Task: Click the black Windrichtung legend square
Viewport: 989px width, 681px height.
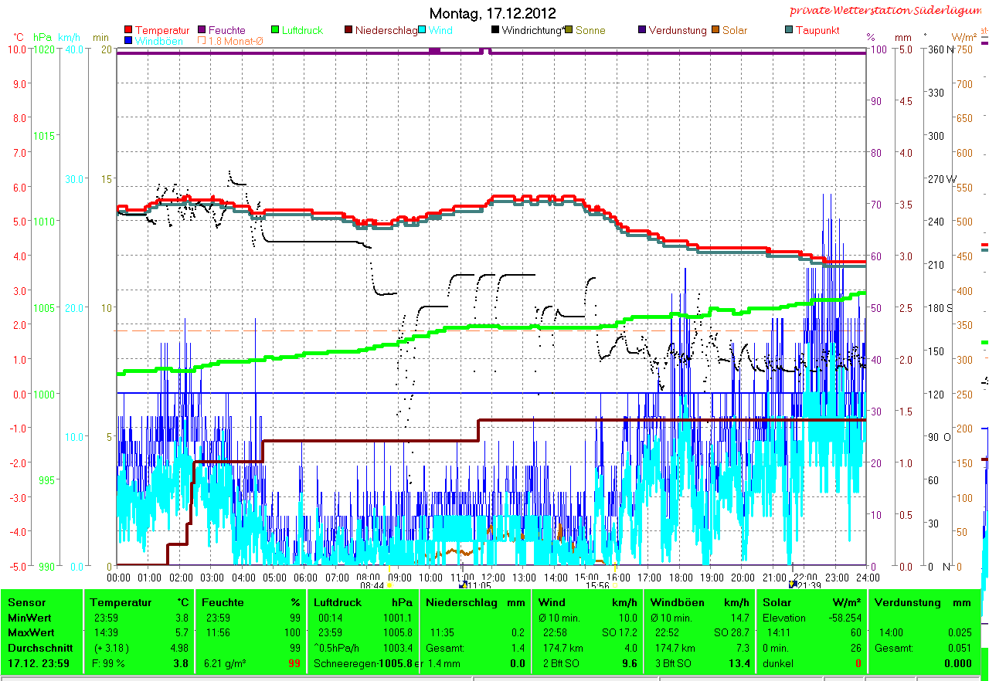Action: pyautogui.click(x=495, y=31)
